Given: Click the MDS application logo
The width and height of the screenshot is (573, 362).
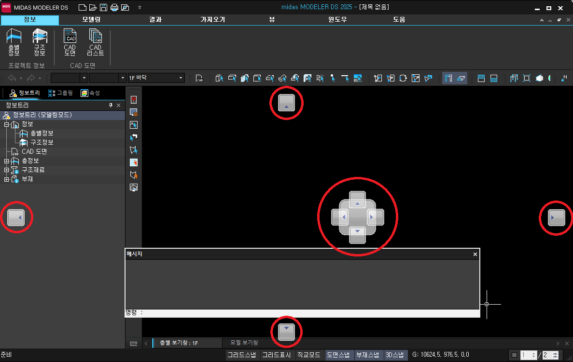Looking at the screenshot, I should (x=6, y=7).
